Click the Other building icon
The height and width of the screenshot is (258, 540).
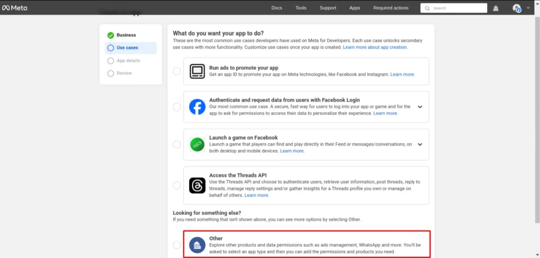197,245
